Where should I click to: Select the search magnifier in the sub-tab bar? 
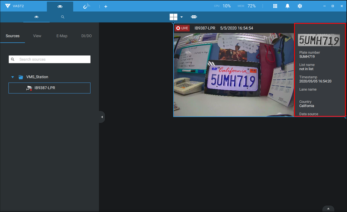pos(63,17)
